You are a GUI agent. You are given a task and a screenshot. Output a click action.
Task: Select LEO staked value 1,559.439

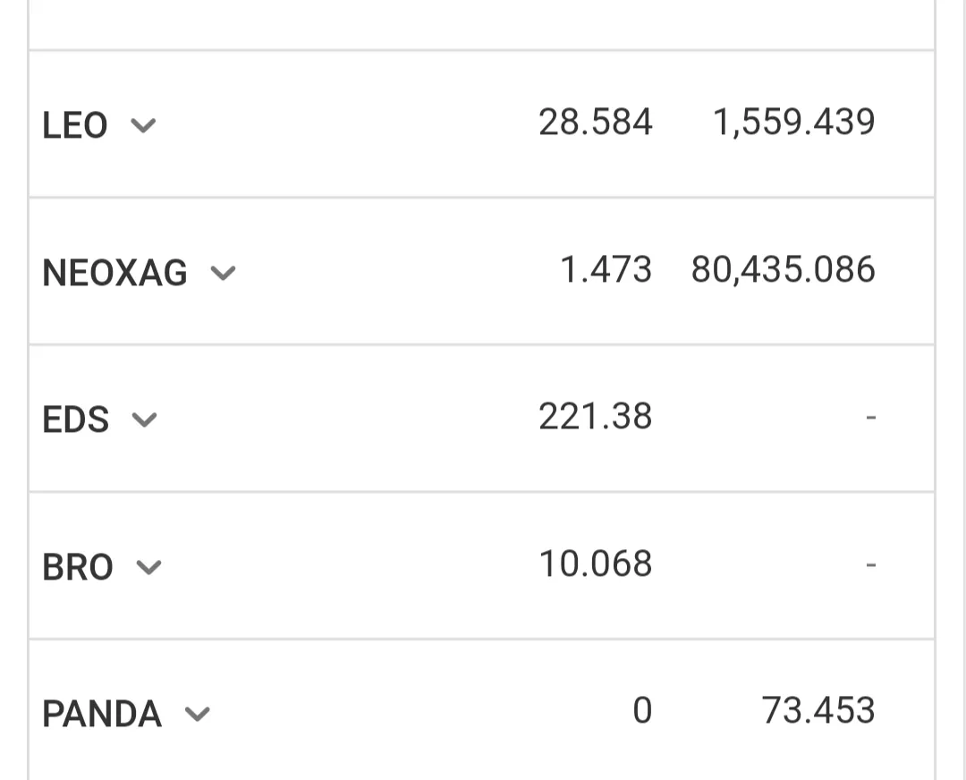pyautogui.click(x=794, y=122)
